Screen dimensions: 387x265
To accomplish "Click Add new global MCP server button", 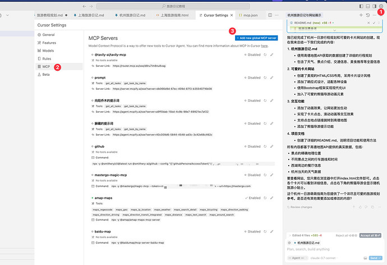I will (256, 38).
